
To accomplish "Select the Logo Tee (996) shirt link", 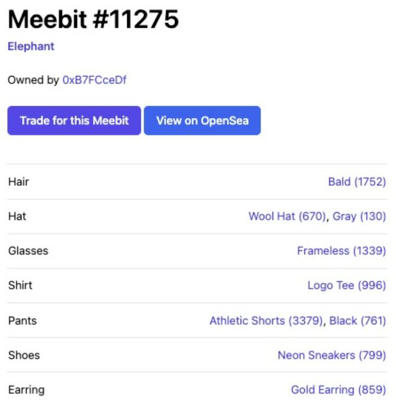I will point(346,286).
